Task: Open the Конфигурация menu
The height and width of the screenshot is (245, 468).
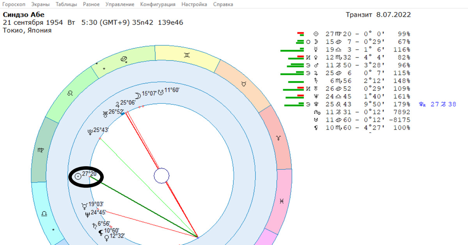Action: point(158,4)
